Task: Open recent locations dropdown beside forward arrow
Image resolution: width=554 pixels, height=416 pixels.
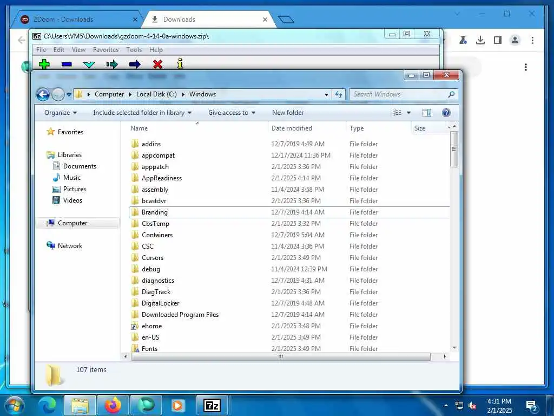Action: point(69,94)
